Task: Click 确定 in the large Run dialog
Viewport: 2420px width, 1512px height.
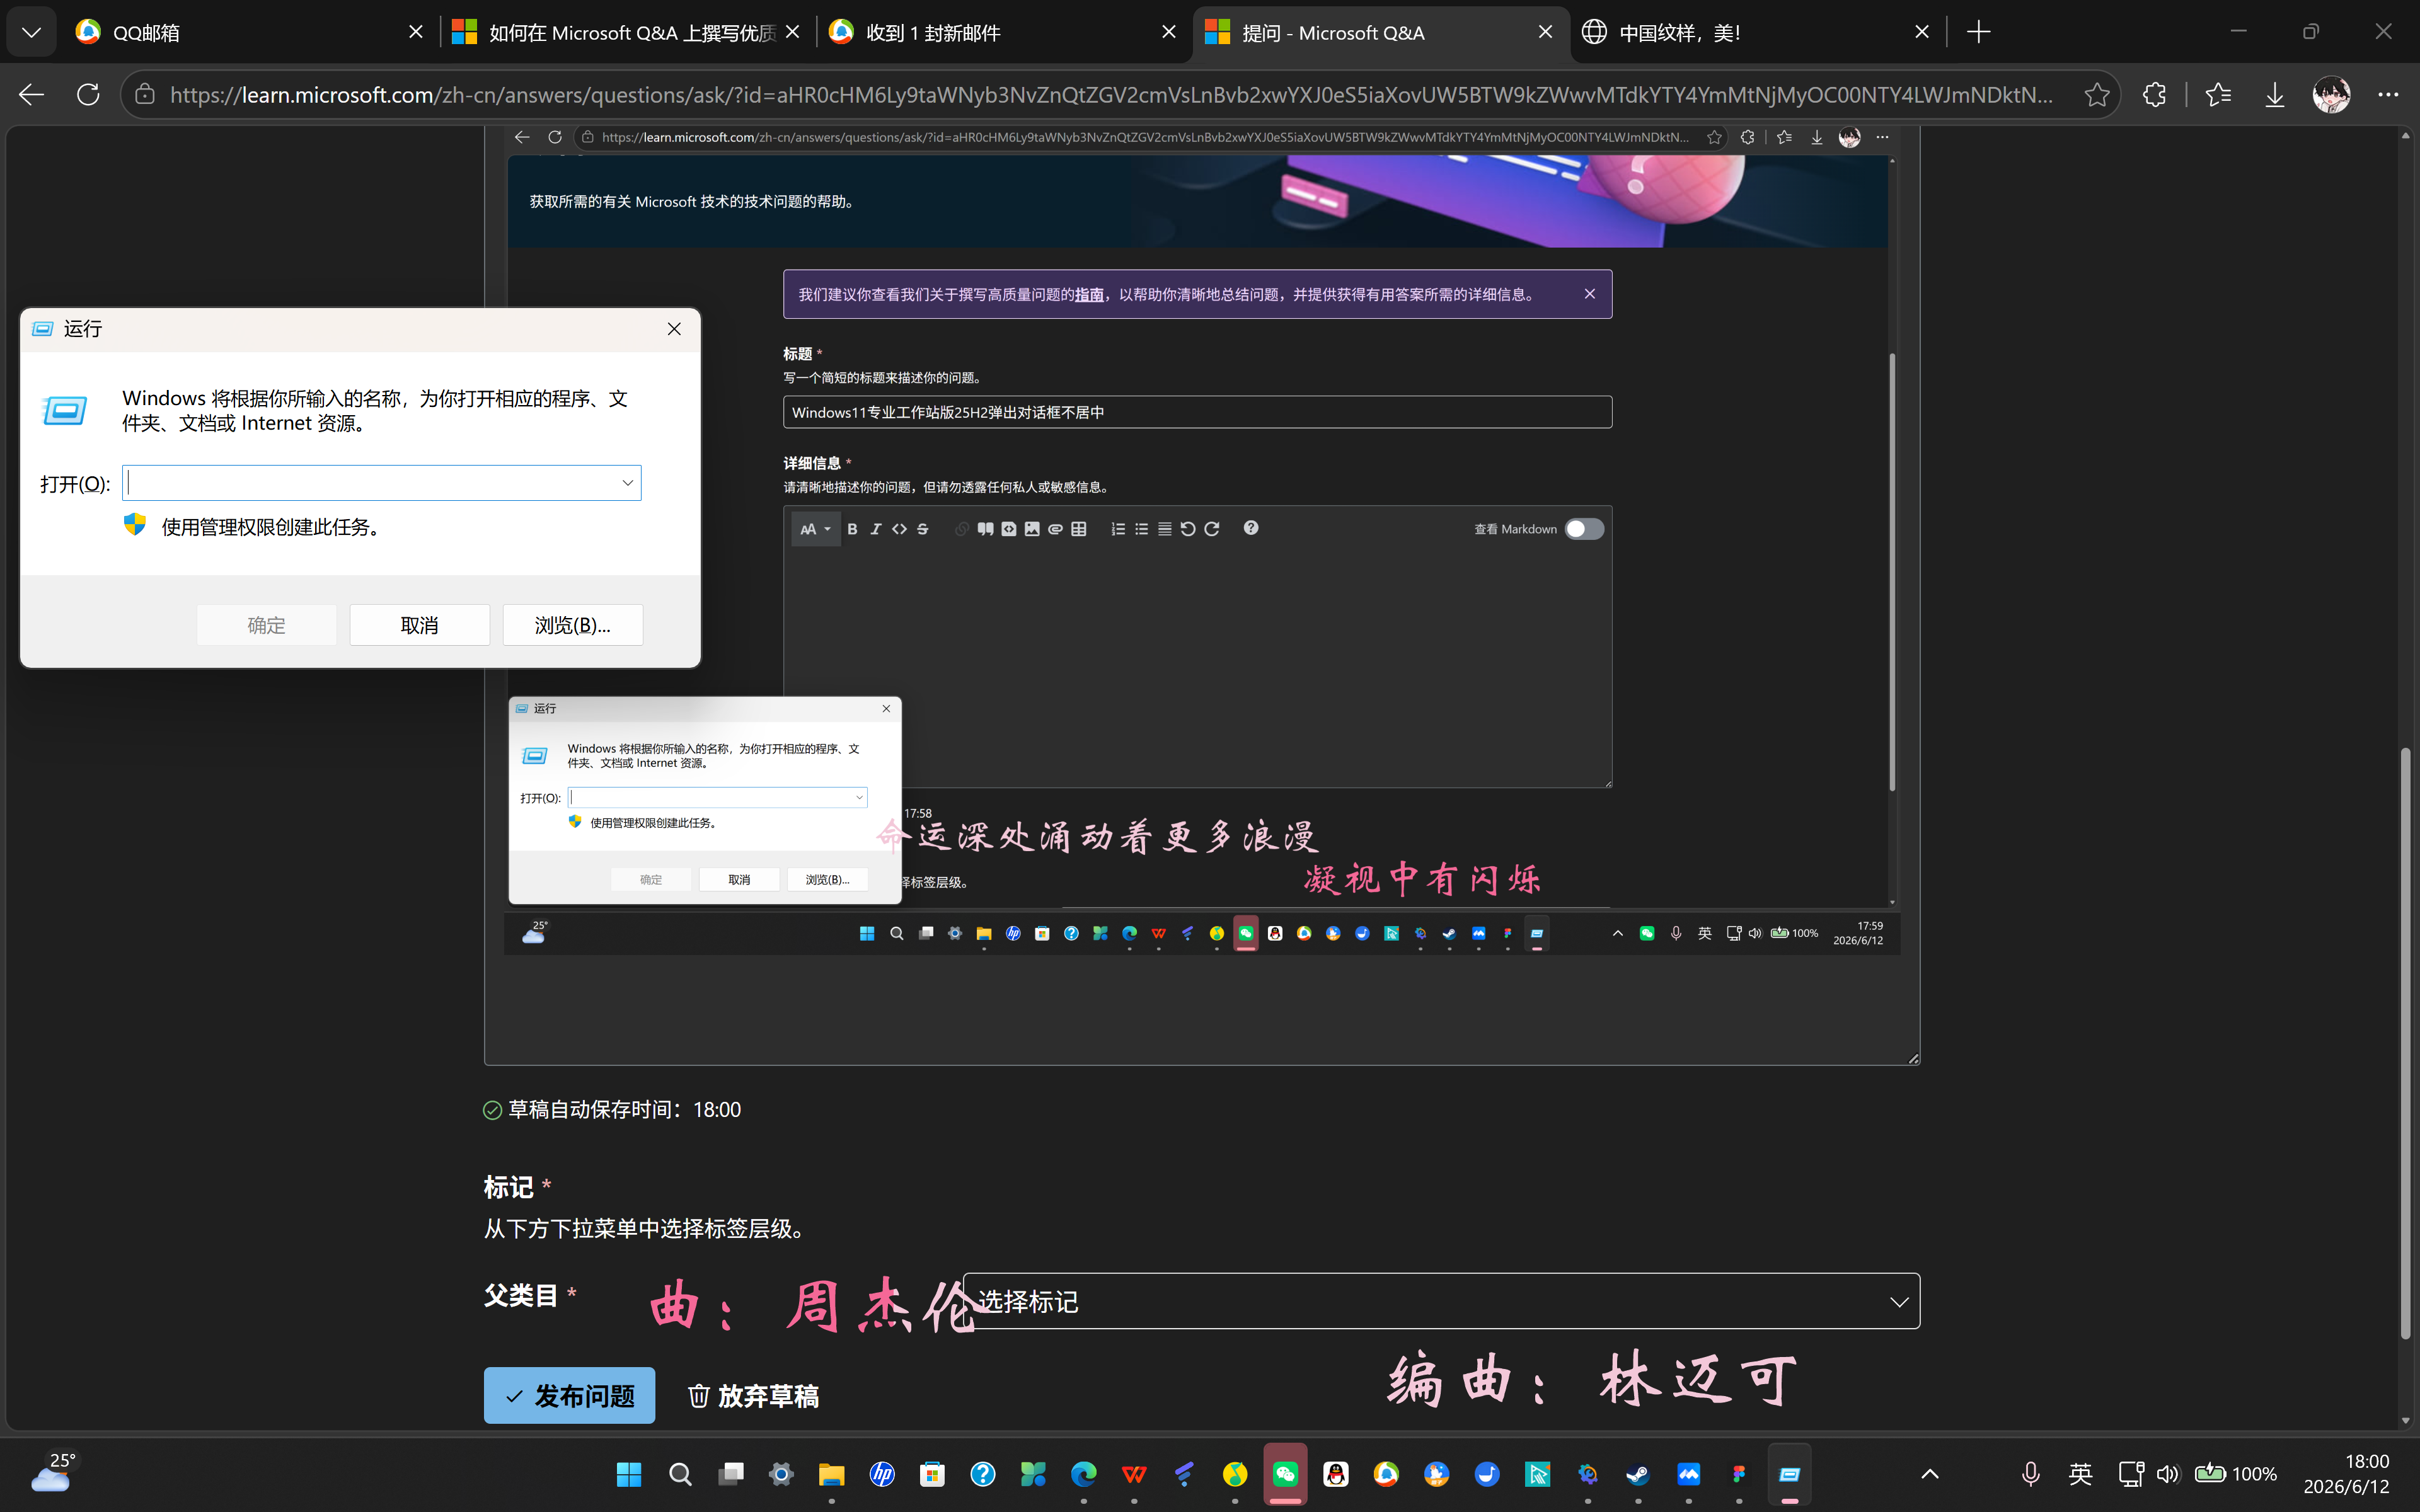Action: tap(266, 625)
